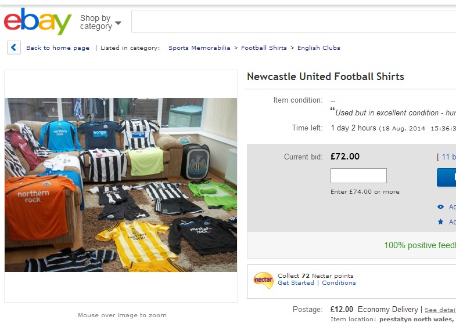Open the Nectar Conditions link
Screen dimensions: 456x323
339,283
